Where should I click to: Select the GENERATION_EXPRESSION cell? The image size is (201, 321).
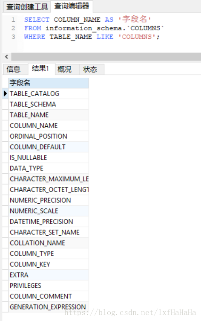click(x=49, y=307)
